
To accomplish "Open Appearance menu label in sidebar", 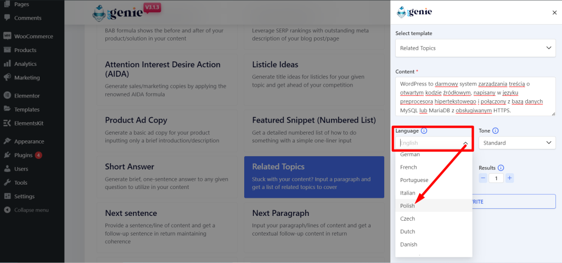I will [30, 142].
